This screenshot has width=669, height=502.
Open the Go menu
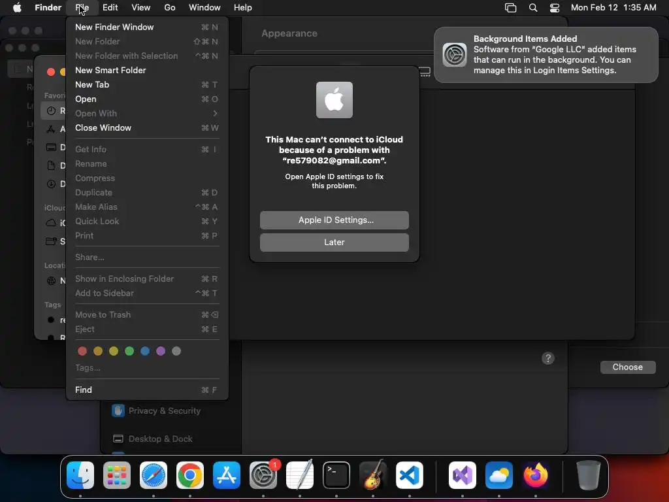(x=170, y=8)
